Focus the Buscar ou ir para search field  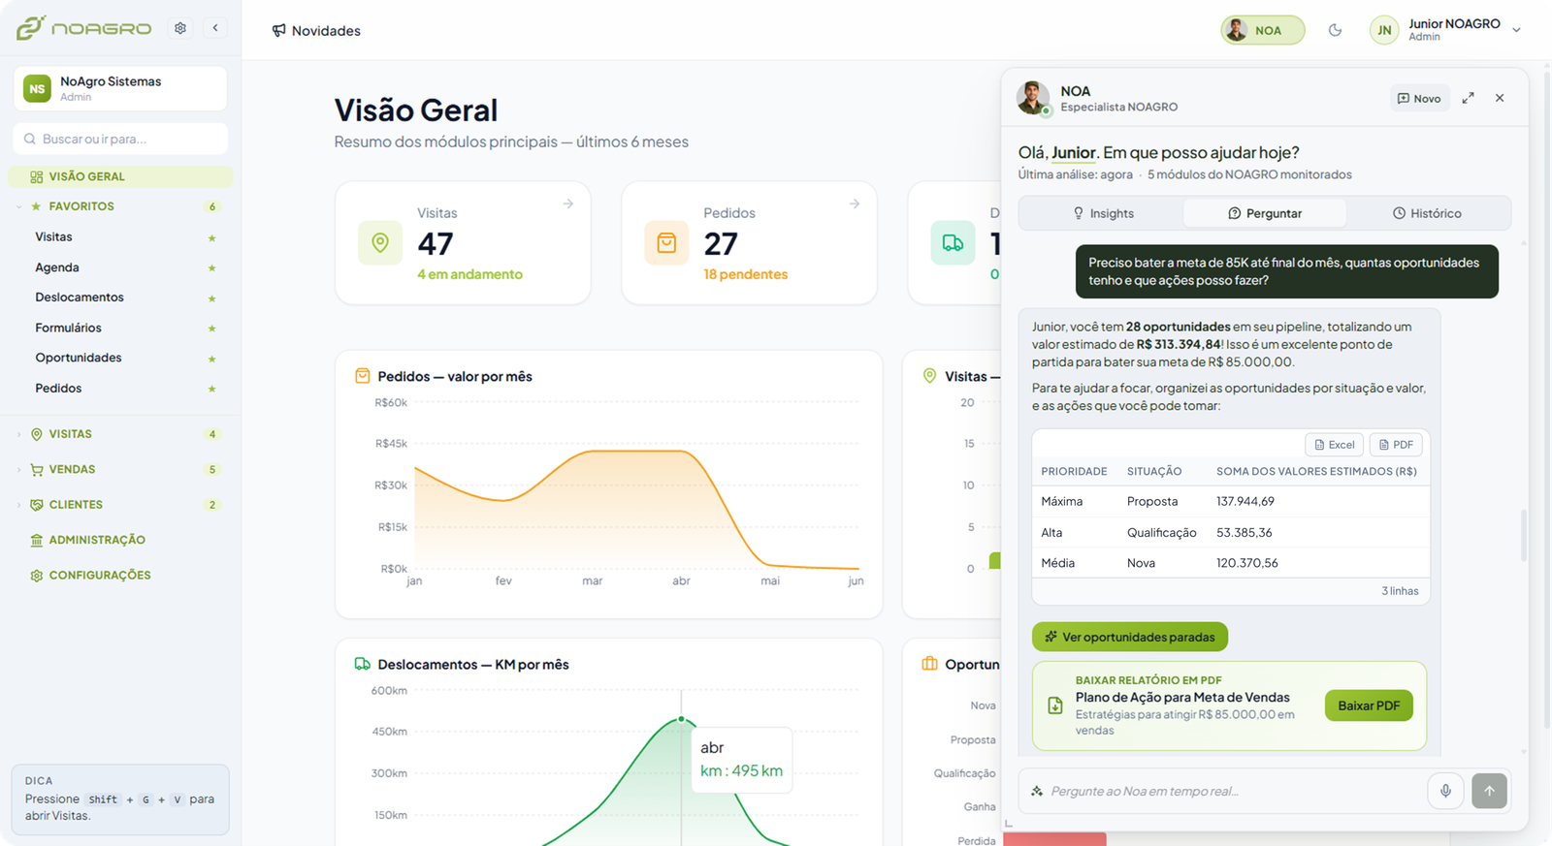pyautogui.click(x=120, y=139)
